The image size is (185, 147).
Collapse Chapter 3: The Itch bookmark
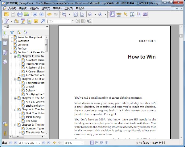click(x=15, y=98)
